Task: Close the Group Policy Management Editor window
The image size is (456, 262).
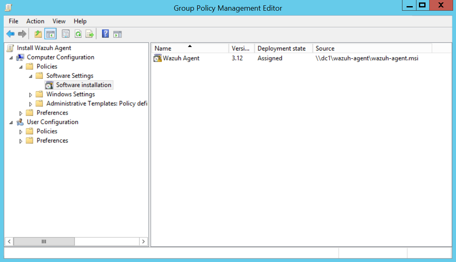Action: point(441,5)
